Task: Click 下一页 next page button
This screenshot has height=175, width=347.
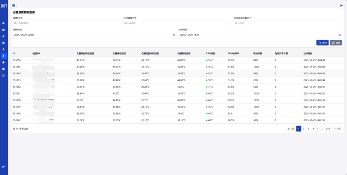Action: (x=337, y=129)
